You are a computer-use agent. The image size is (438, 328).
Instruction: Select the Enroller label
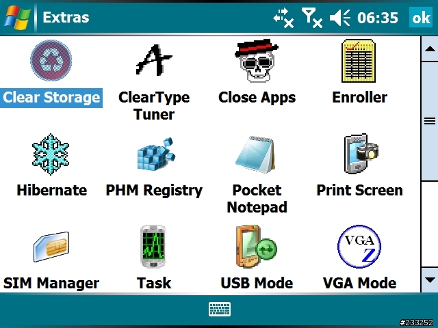coord(359,98)
